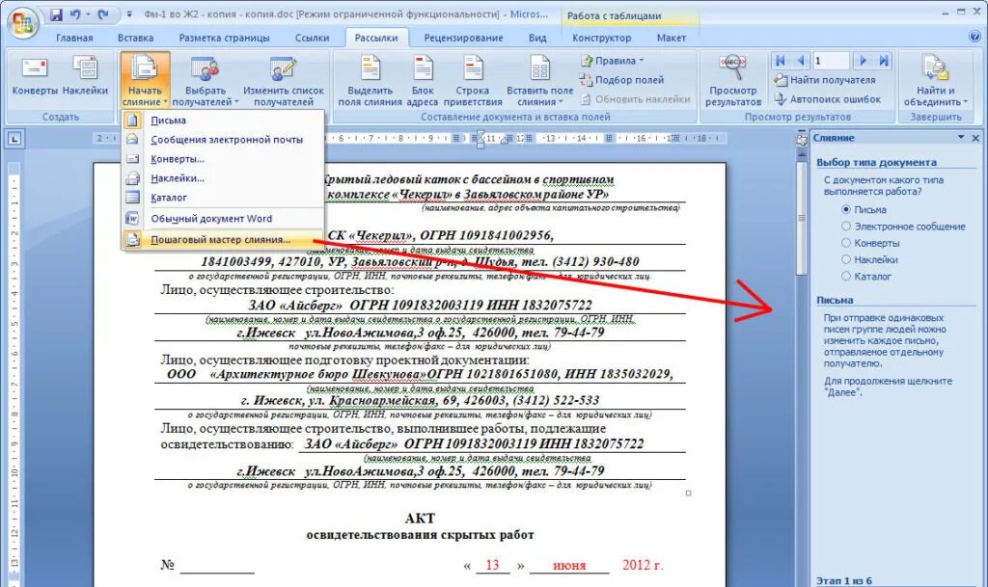Switch to Разметка страницы tab

[224, 38]
